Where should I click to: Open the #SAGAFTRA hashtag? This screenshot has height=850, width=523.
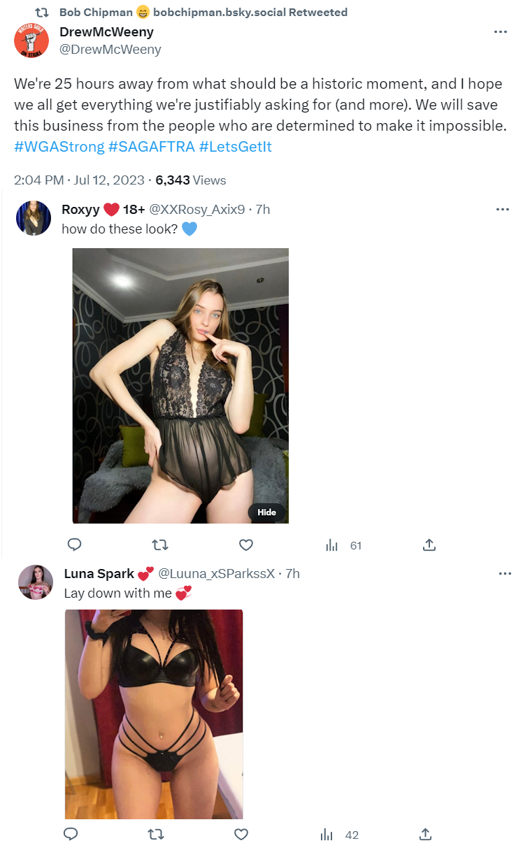coord(152,147)
